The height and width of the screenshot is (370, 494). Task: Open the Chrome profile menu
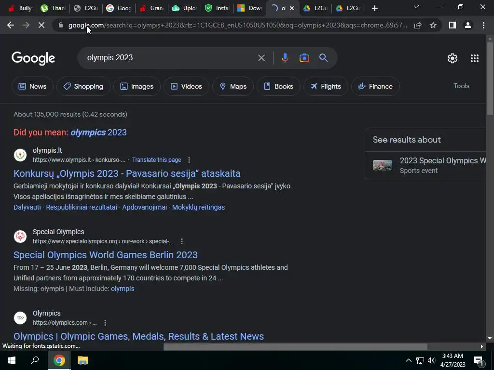468,25
